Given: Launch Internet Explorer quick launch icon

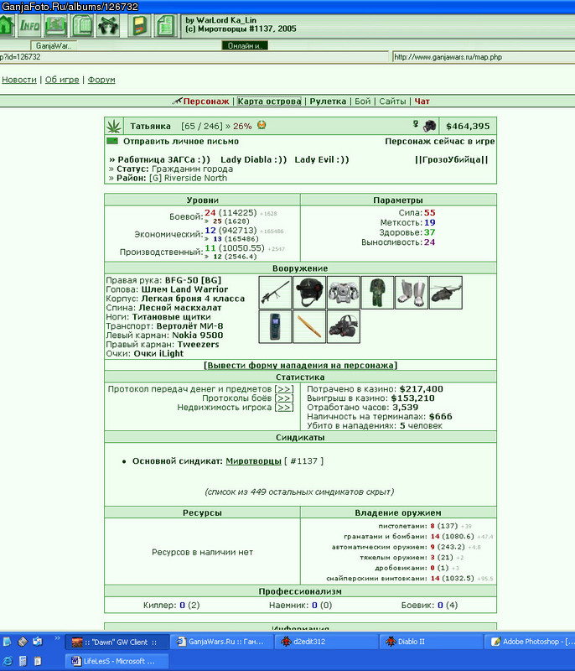Looking at the screenshot, I should [x=8, y=661].
